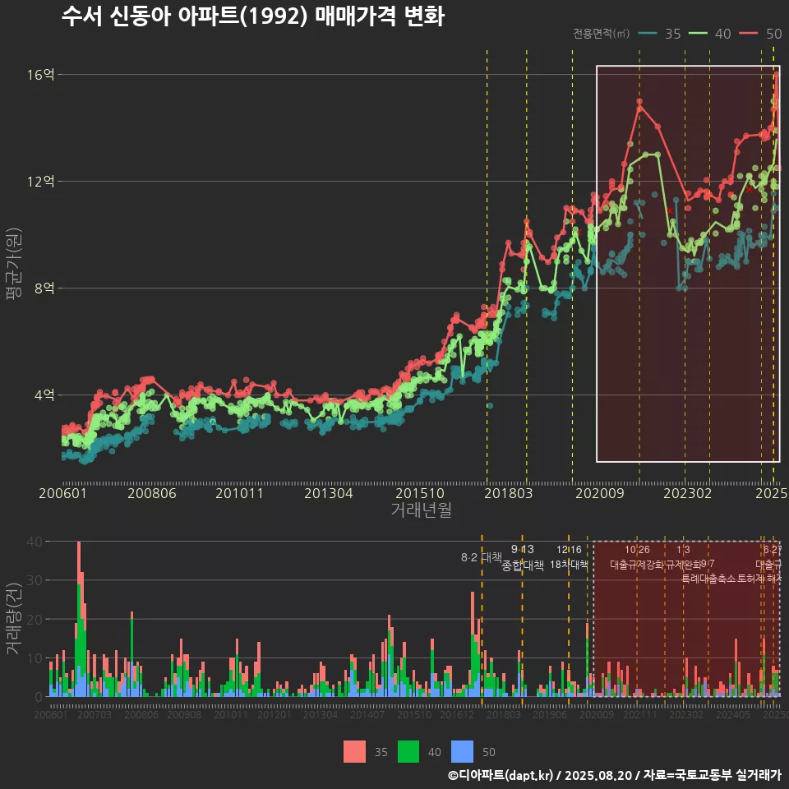Click the 거래량(건) volume axis title

pos(13,619)
